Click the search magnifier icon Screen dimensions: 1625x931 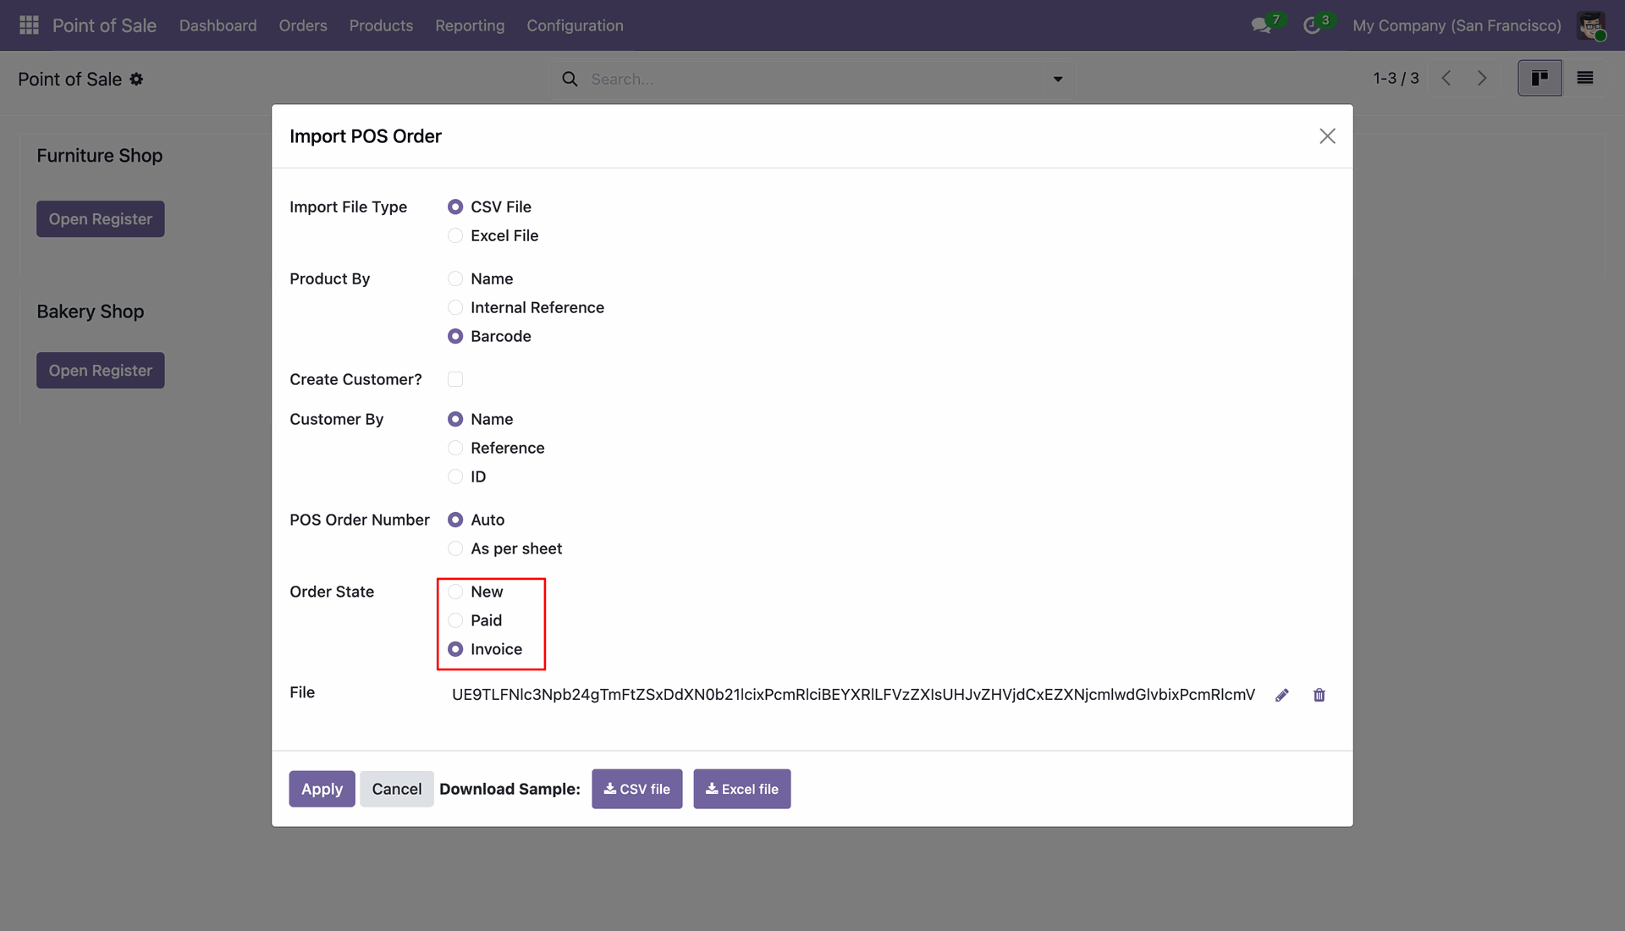click(x=570, y=79)
